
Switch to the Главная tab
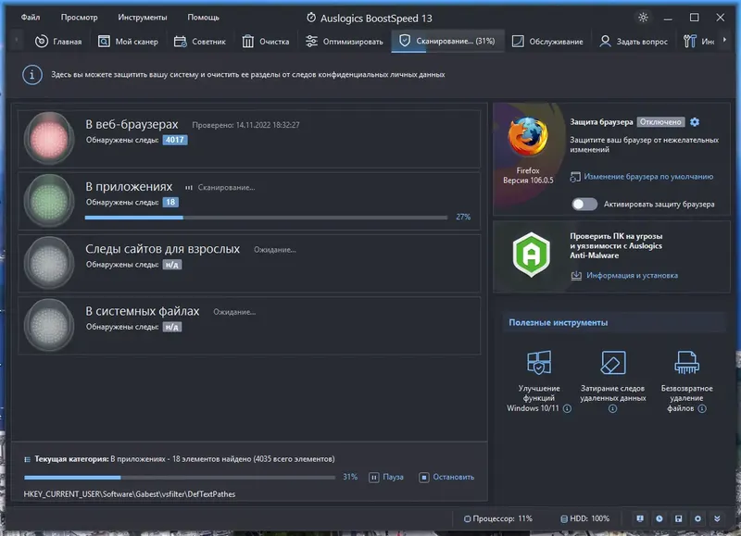[x=58, y=42]
